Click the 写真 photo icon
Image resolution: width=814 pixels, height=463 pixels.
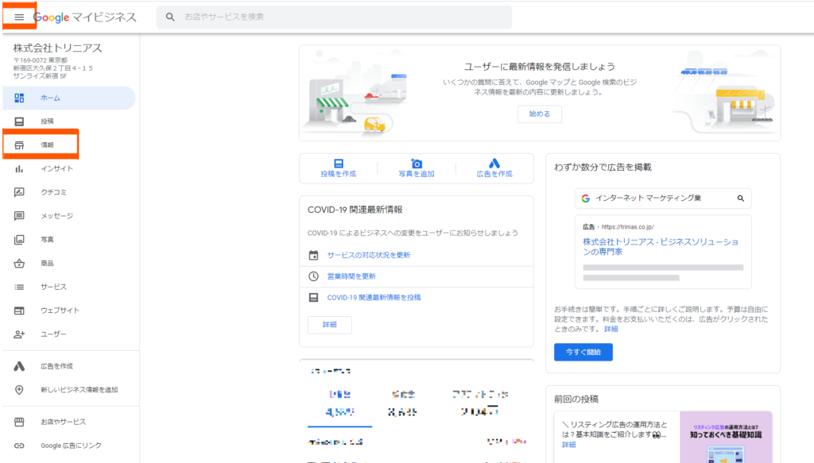click(19, 240)
